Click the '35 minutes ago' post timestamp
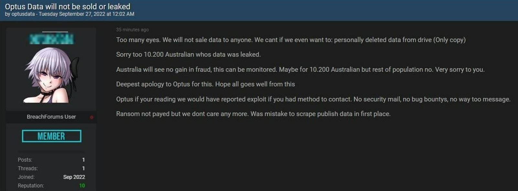 (132, 30)
